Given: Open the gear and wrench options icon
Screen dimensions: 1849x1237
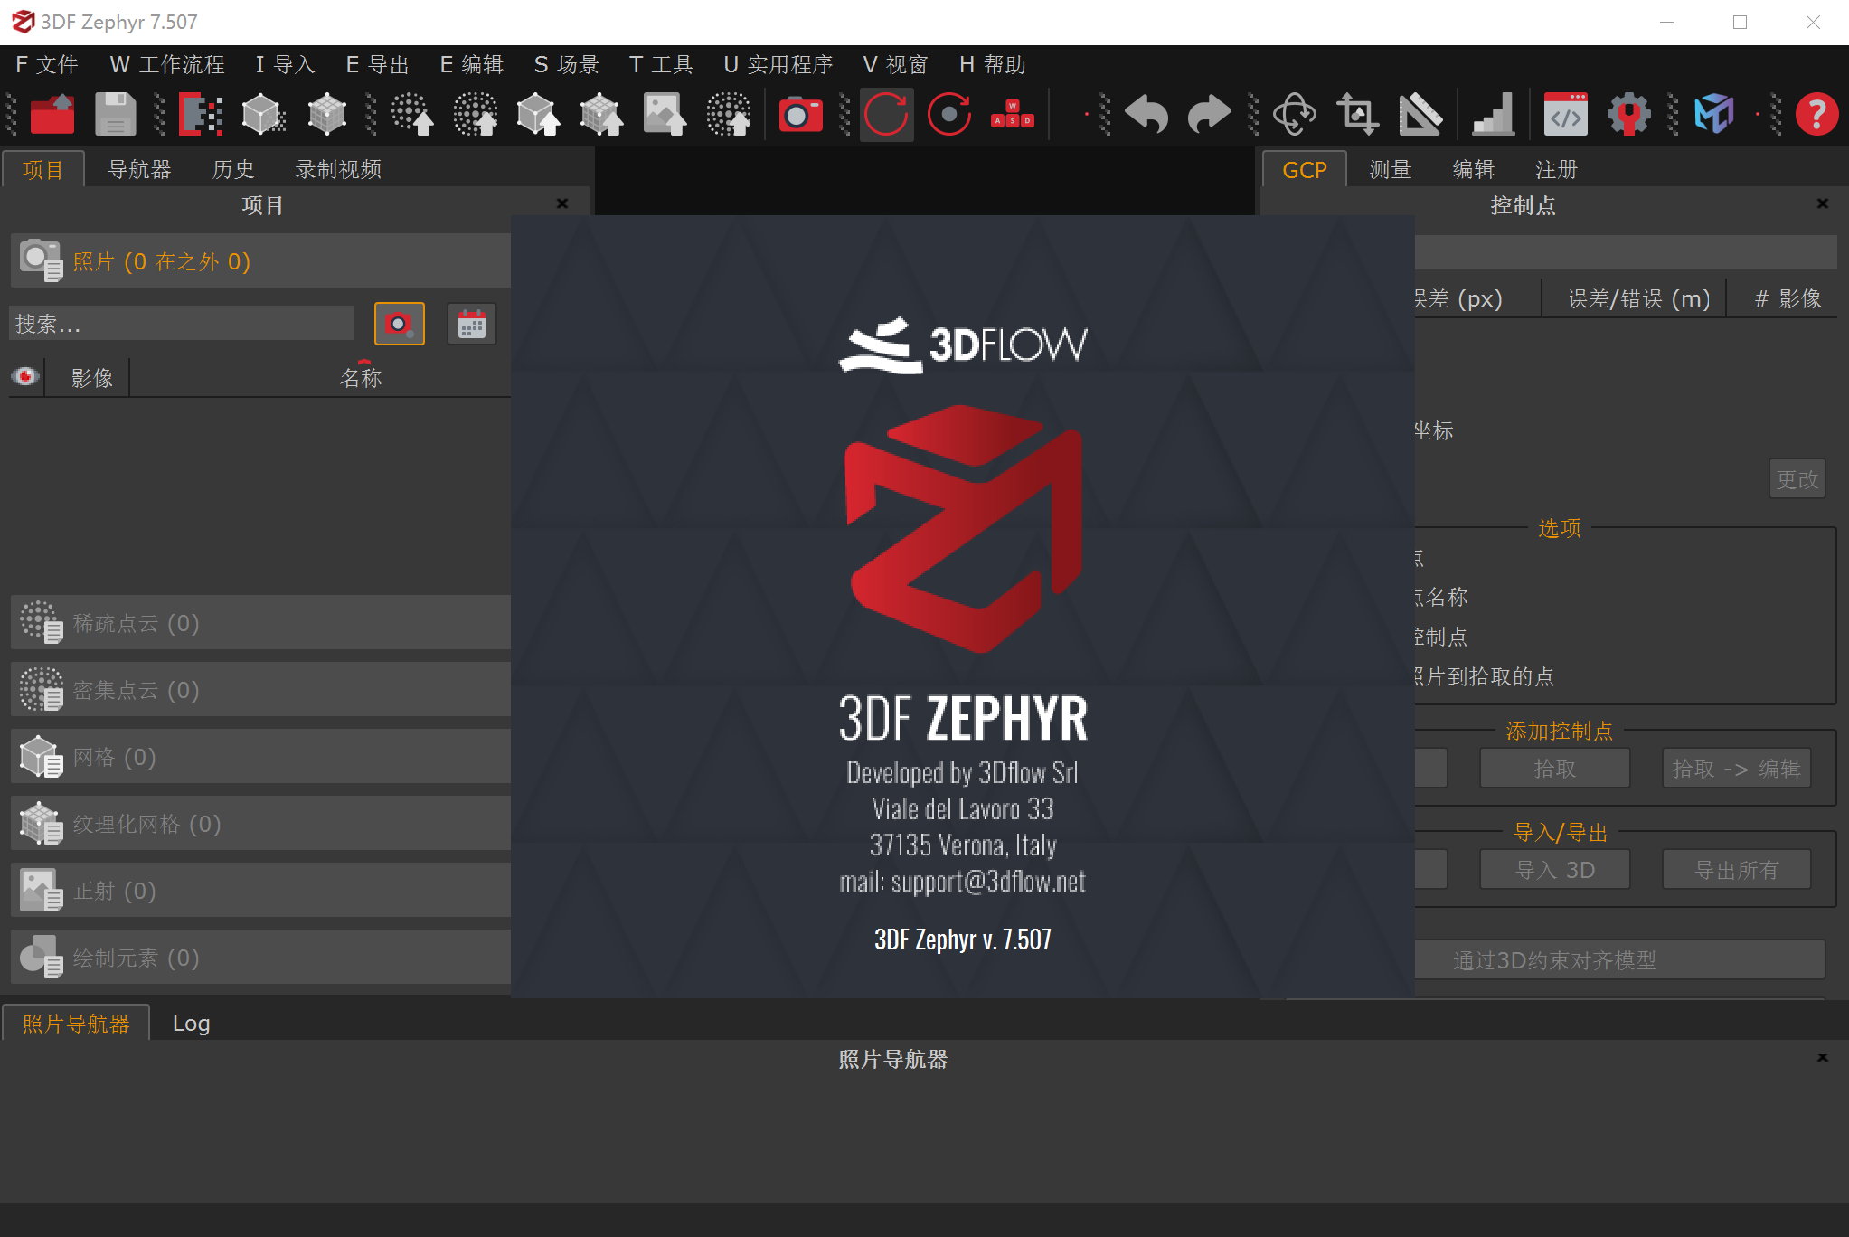Looking at the screenshot, I should click(1629, 115).
